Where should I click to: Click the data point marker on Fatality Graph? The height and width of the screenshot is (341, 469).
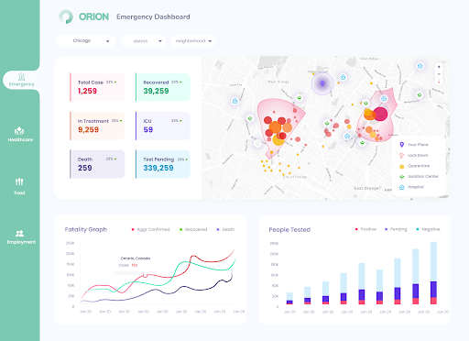pyautogui.click(x=146, y=276)
